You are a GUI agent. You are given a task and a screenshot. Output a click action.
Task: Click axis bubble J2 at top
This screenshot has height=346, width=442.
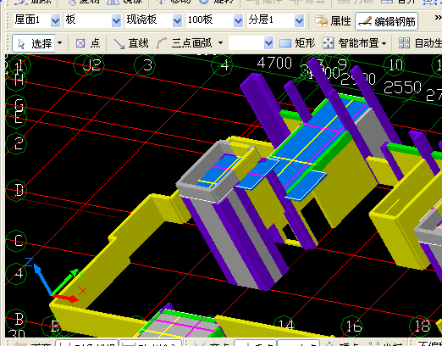[x=91, y=65]
